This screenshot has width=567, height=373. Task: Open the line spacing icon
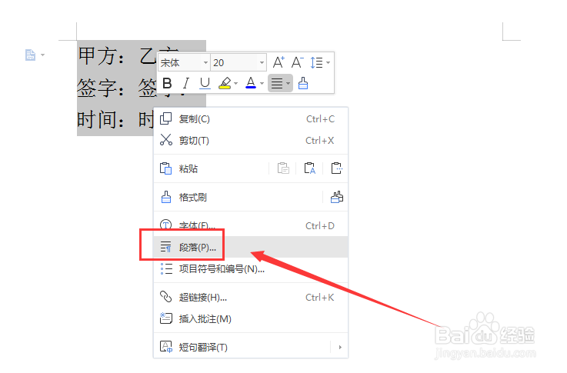(x=316, y=62)
